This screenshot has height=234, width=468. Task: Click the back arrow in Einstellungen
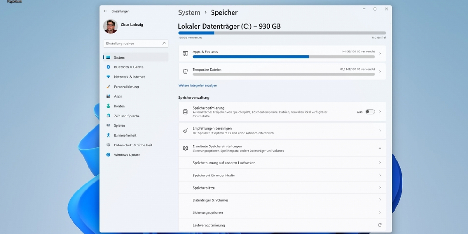105,11
